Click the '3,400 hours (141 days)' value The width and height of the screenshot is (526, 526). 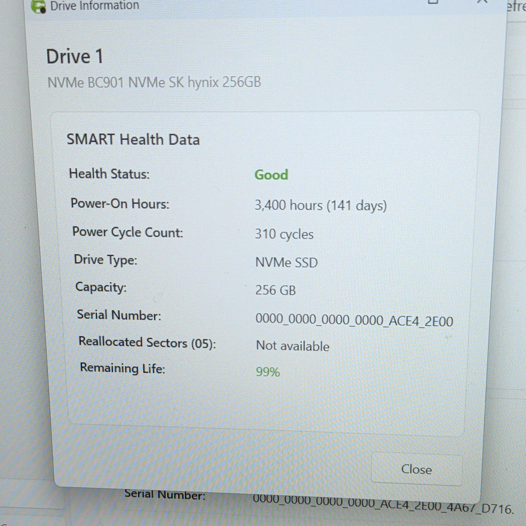click(x=321, y=205)
